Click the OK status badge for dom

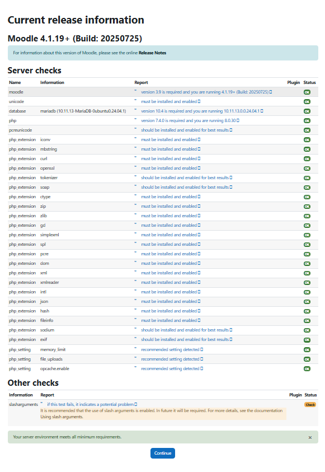pyautogui.click(x=307, y=264)
